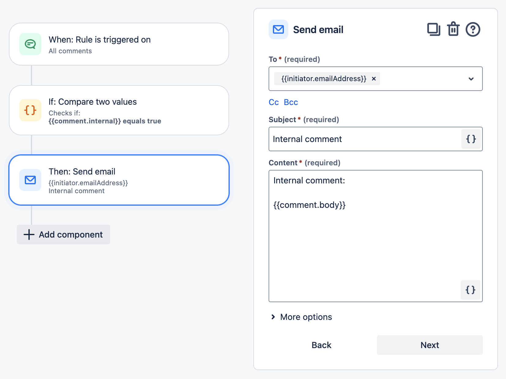Add a Bcc recipient field
Screen dimensions: 506x379
(291, 102)
